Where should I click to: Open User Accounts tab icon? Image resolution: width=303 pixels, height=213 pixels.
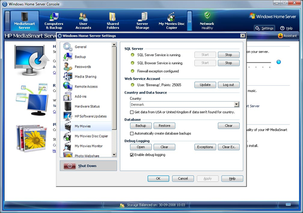click(x=83, y=17)
